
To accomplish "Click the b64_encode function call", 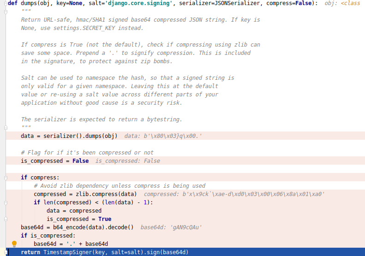I will coord(68,227).
